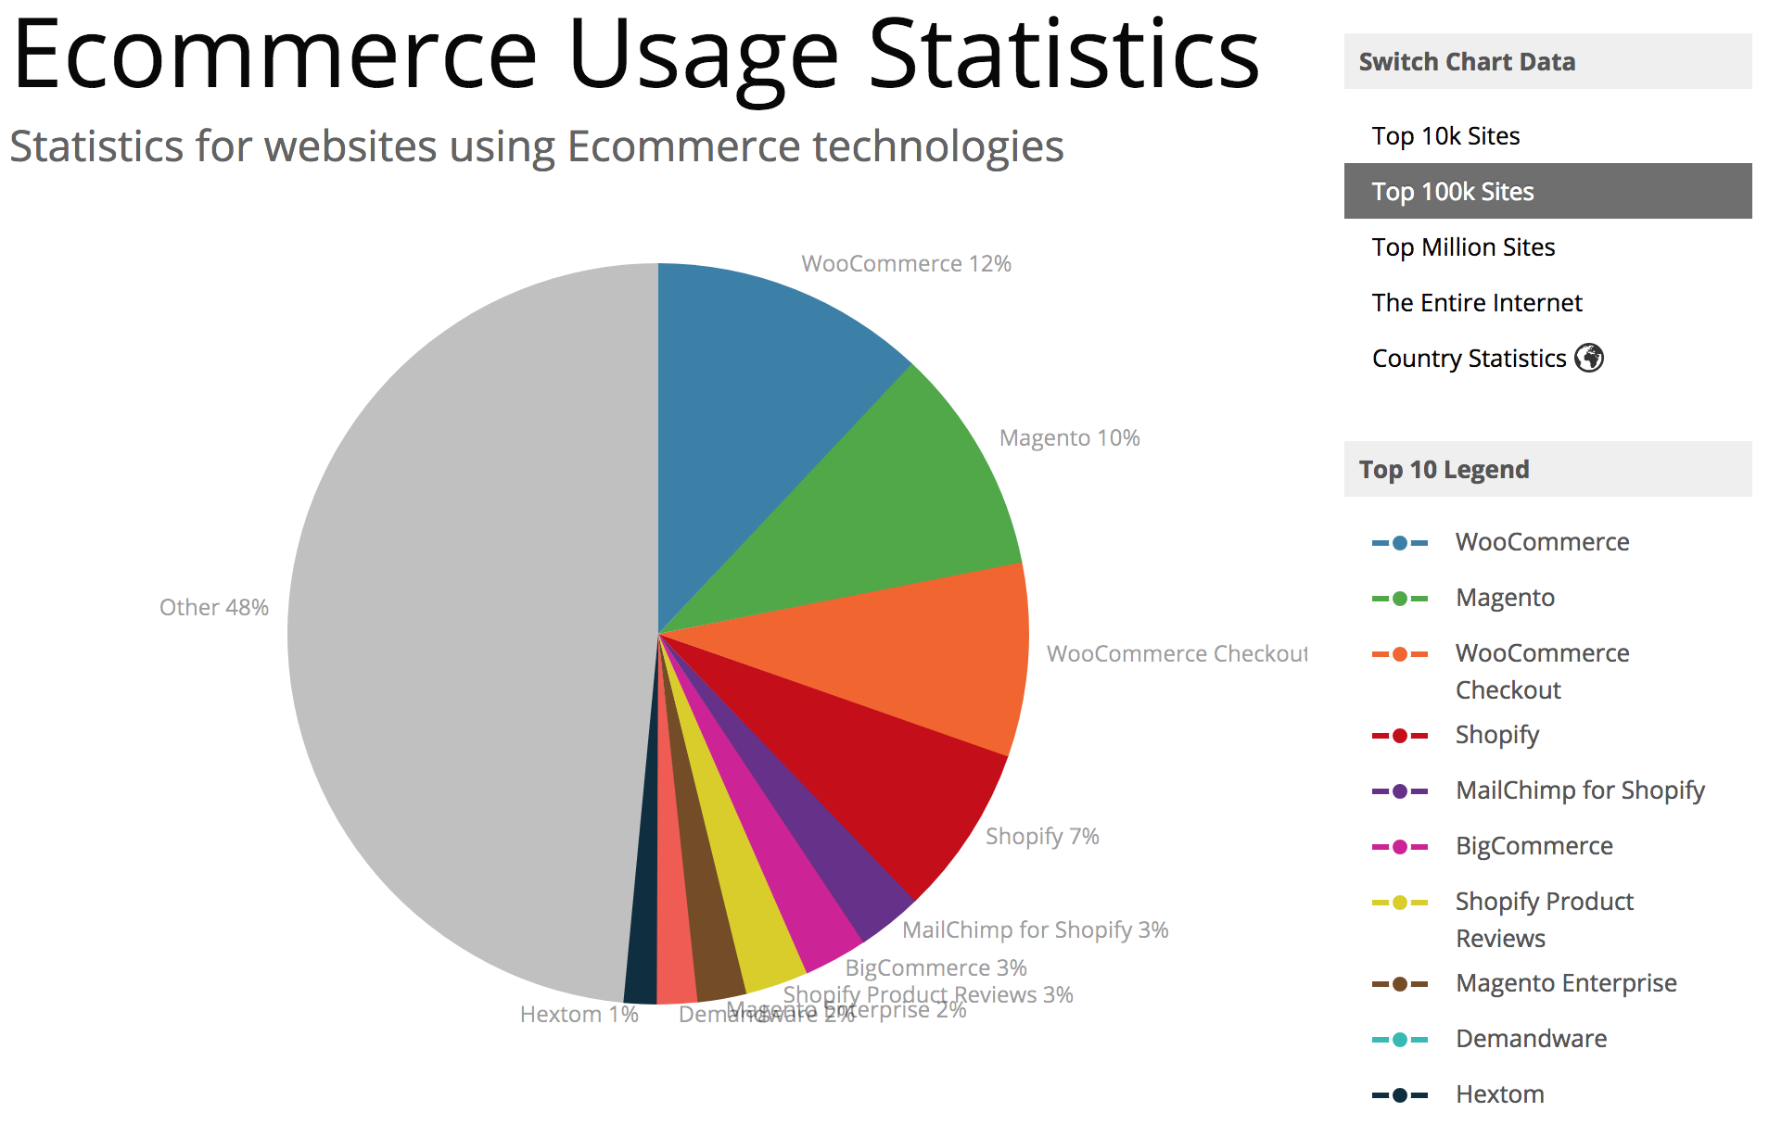This screenshot has width=1769, height=1125.
Task: Open Shopify Product Reviews legend entry
Action: pyautogui.click(x=1545, y=920)
